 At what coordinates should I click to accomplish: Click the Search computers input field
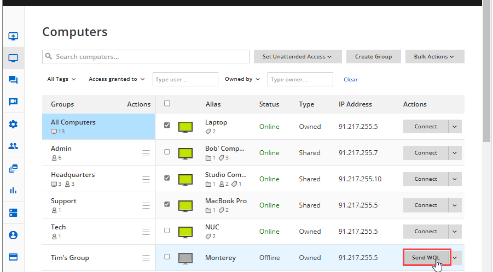tap(146, 57)
